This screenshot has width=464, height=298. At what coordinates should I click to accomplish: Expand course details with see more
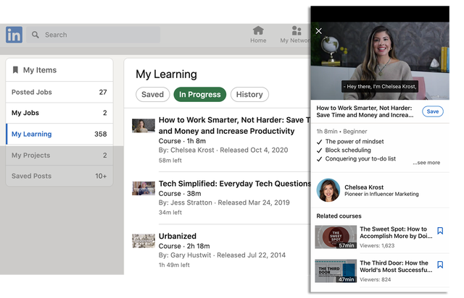(x=426, y=163)
